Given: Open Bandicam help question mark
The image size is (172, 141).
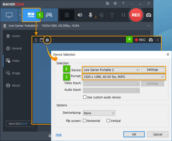Looking at the screenshot, I should pyautogui.click(x=123, y=3).
